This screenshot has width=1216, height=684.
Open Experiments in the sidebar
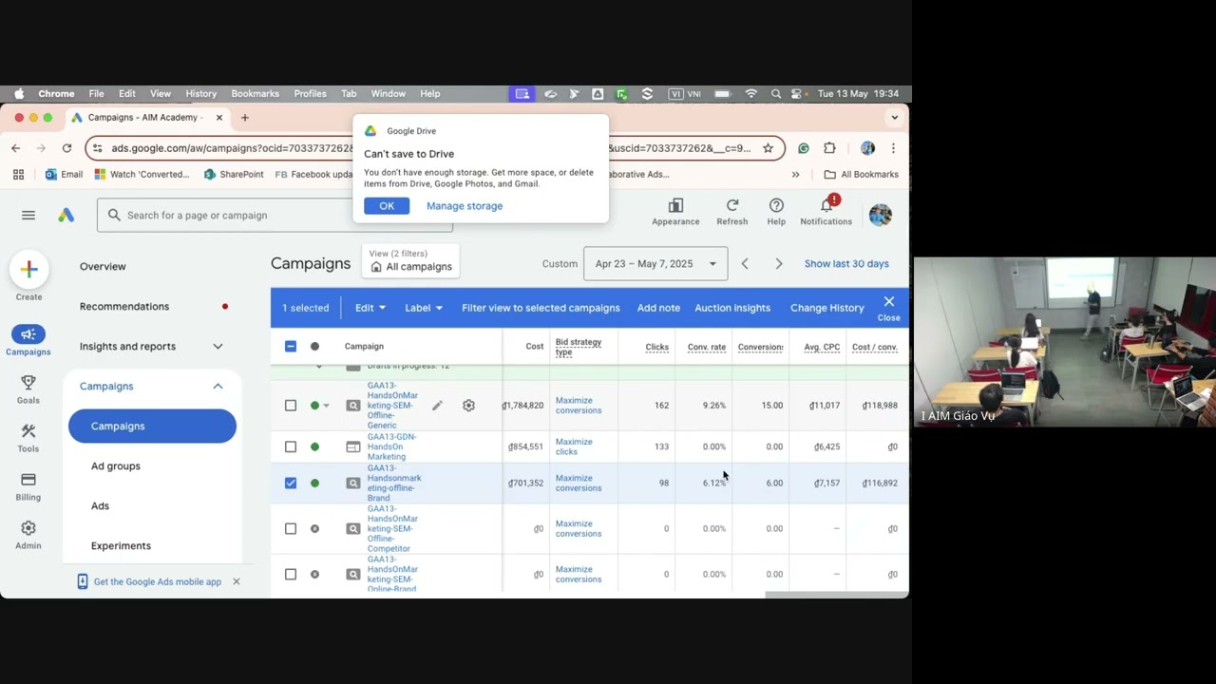121,546
